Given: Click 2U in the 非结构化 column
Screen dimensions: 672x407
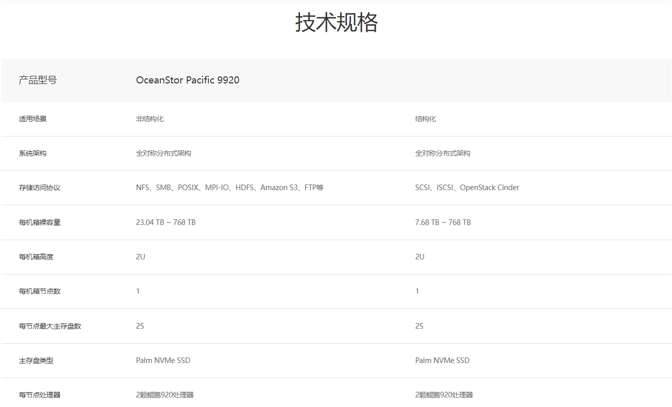Looking at the screenshot, I should click(x=140, y=257).
